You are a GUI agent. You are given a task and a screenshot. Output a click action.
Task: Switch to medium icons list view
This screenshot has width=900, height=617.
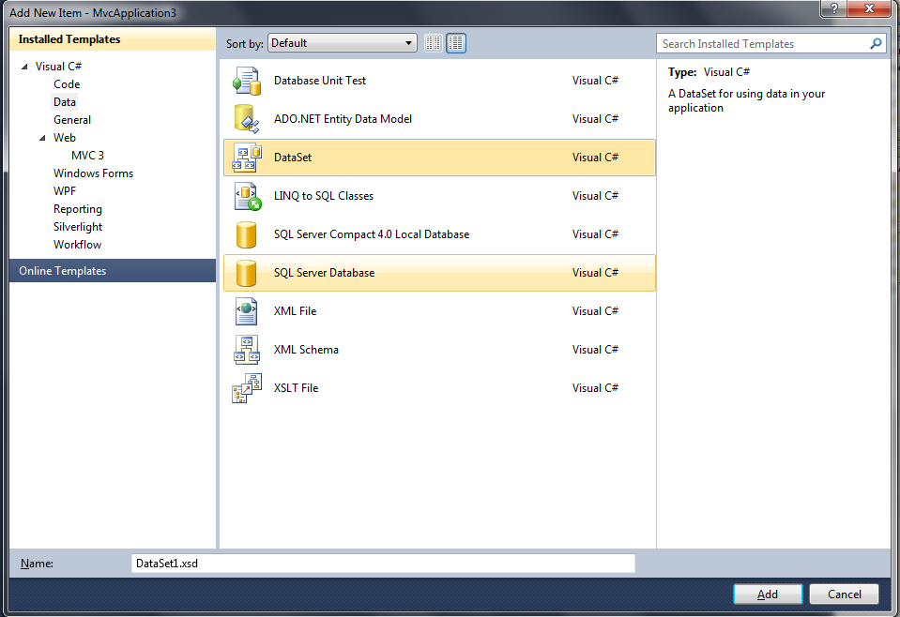pos(456,43)
